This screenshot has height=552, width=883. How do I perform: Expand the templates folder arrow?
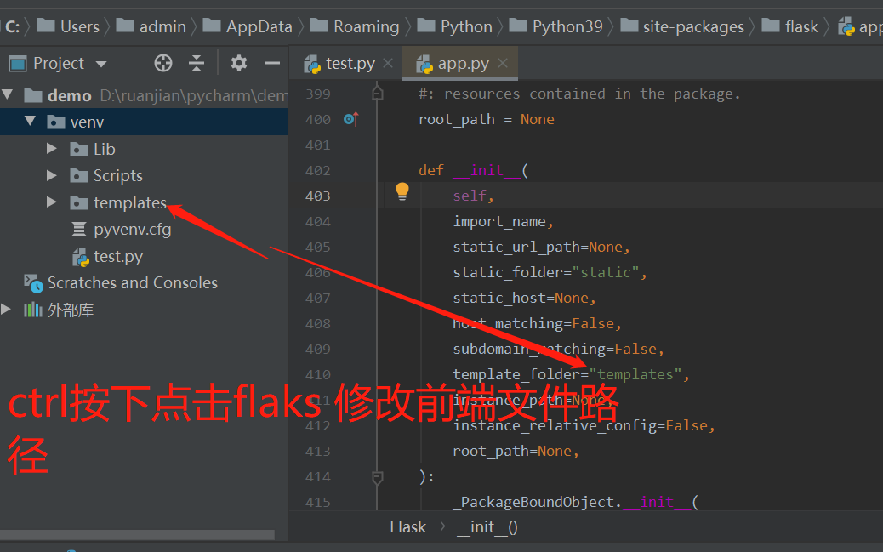pos(51,202)
